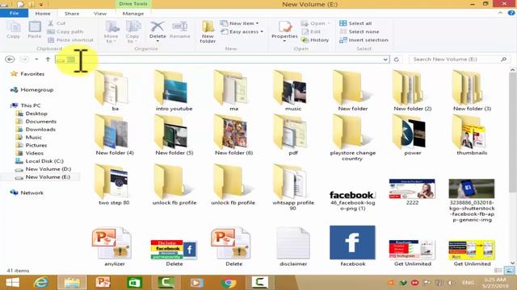Open Help via the question mark icon

pyautogui.click(x=511, y=13)
